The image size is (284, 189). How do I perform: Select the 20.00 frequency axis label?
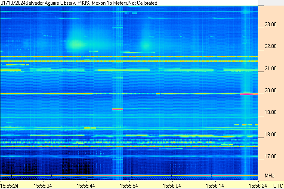point(271,90)
